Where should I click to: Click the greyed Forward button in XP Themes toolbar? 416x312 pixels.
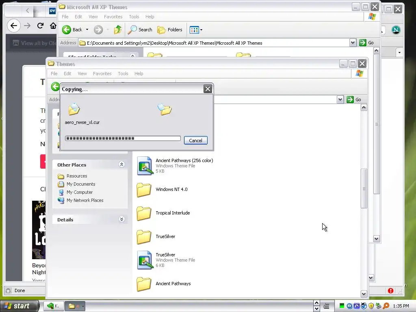[x=98, y=30]
